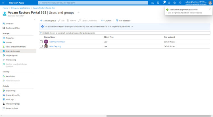Viewport: 213px width, 117px height.
Task: Click the Microsoft Azure logo text
Action: pos(17,3)
